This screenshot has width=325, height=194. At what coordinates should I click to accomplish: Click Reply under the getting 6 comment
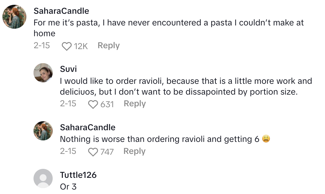[134, 151]
